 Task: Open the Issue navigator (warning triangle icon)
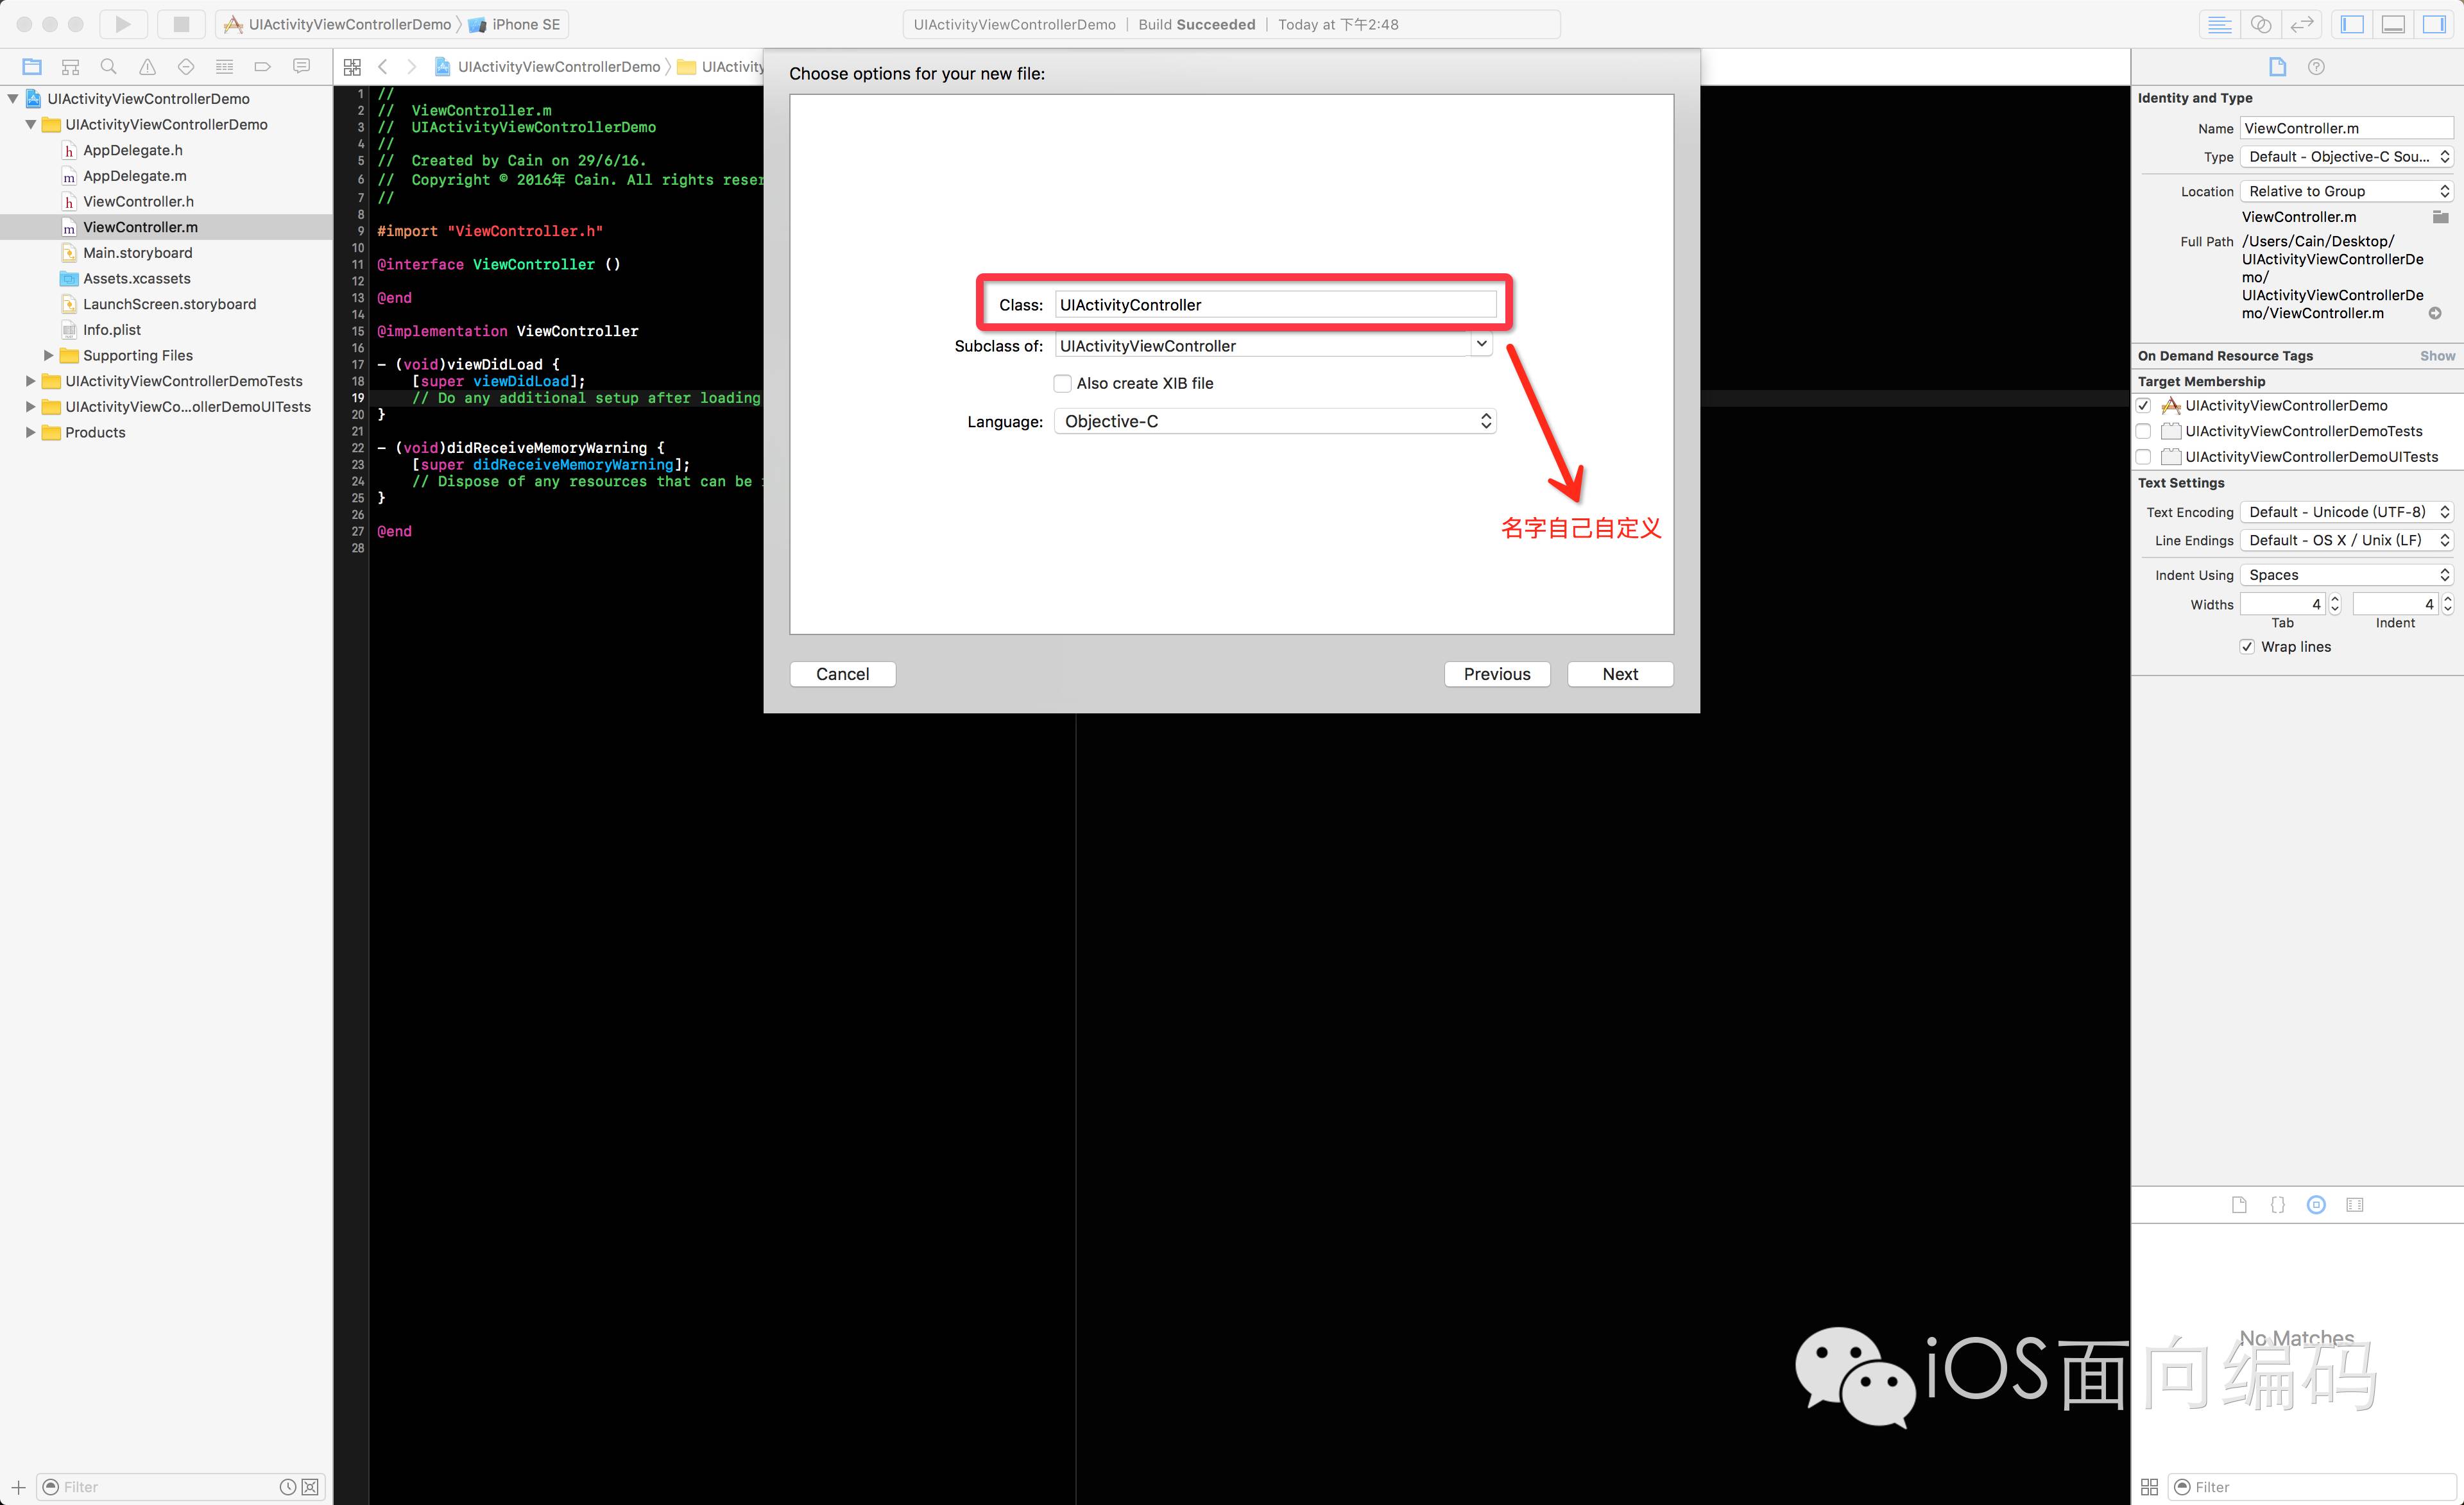147,67
